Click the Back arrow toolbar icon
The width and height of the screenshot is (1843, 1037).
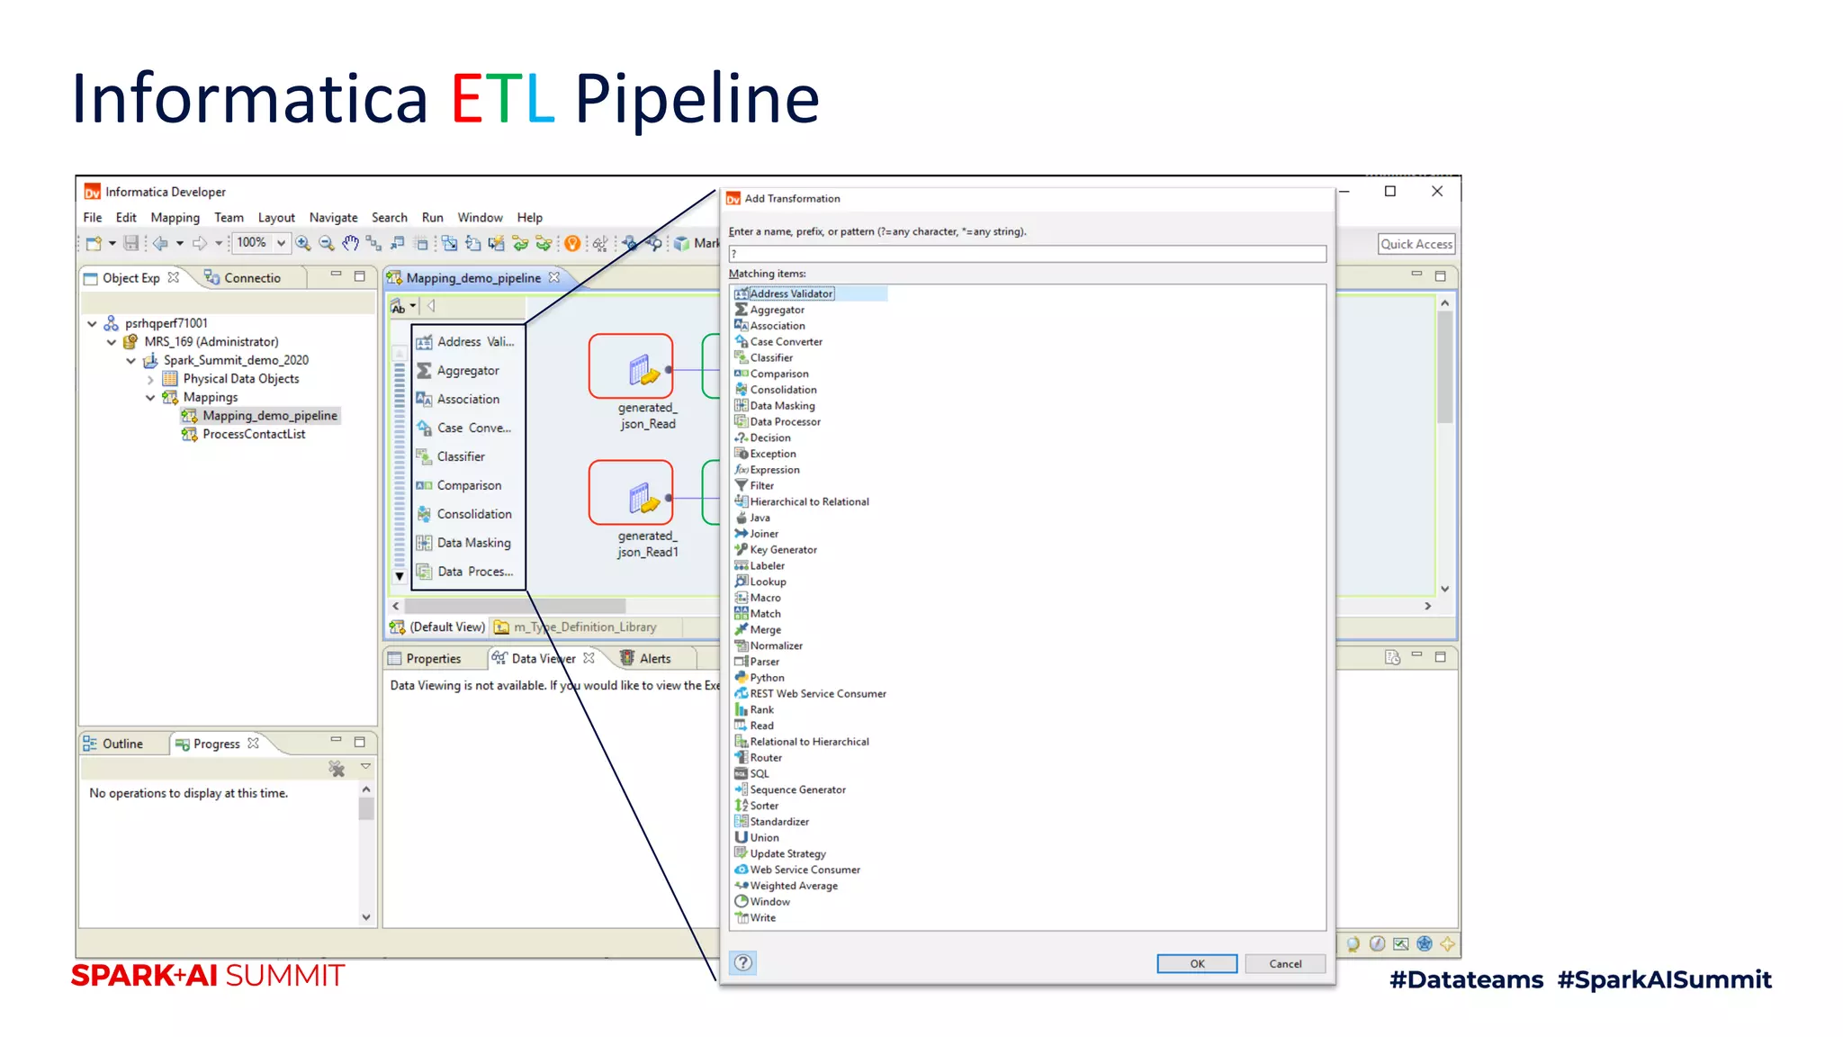160,243
